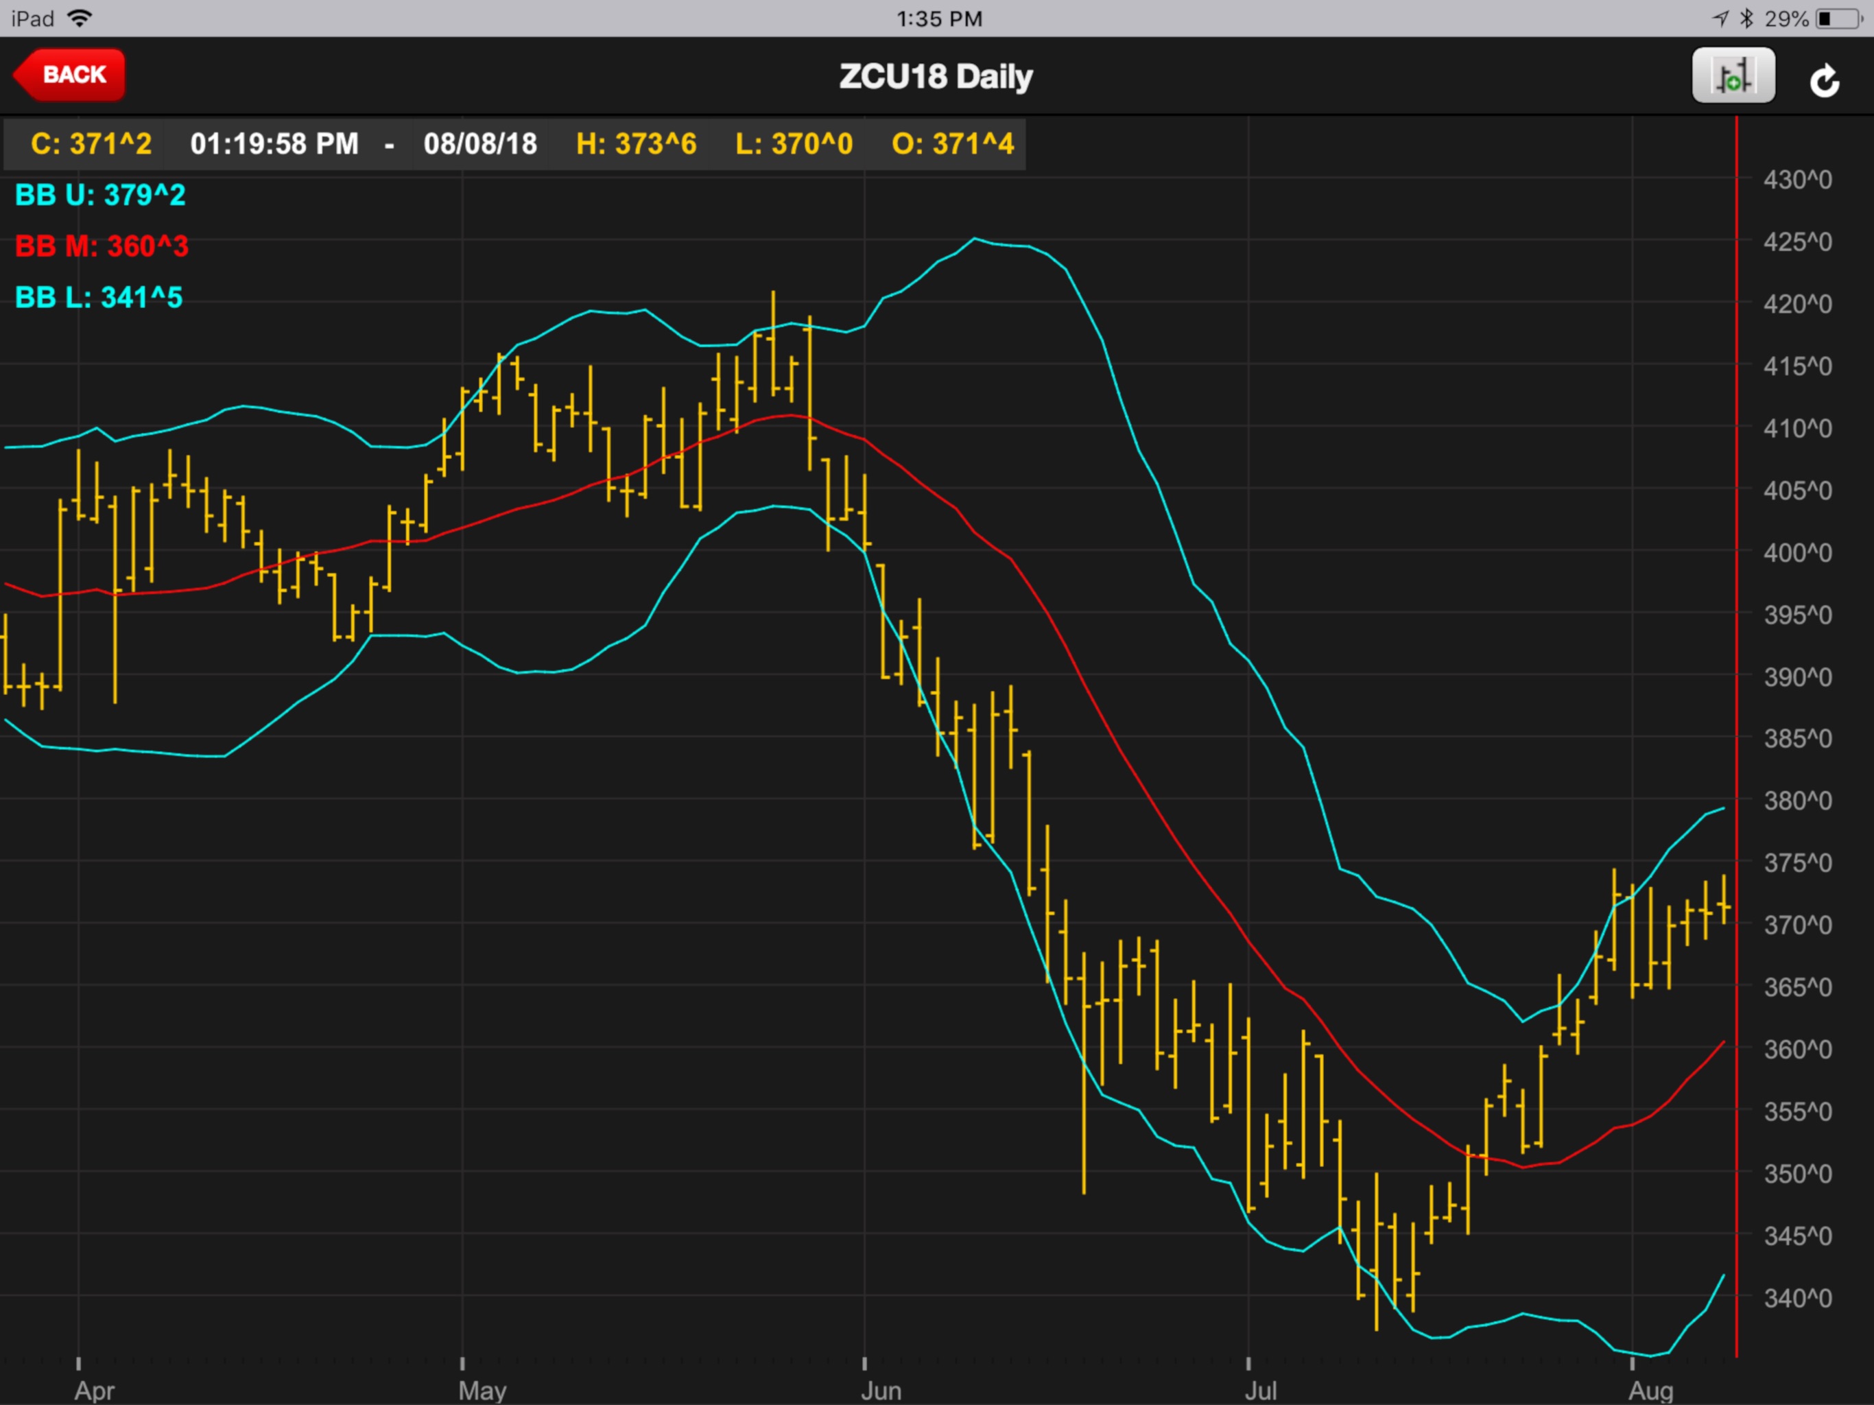Tap the 1:35 PM status bar clock
Viewport: 1874px width, 1405px height.
[x=940, y=19]
